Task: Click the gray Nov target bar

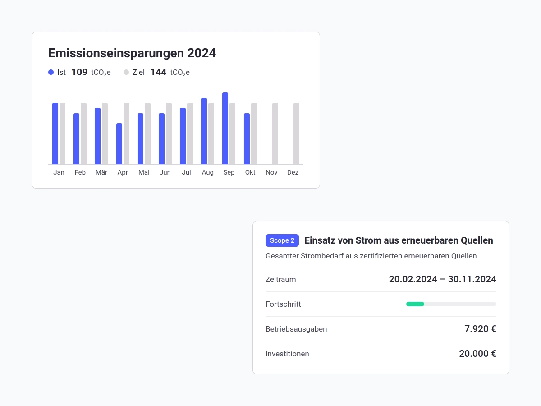Action: coord(275,134)
